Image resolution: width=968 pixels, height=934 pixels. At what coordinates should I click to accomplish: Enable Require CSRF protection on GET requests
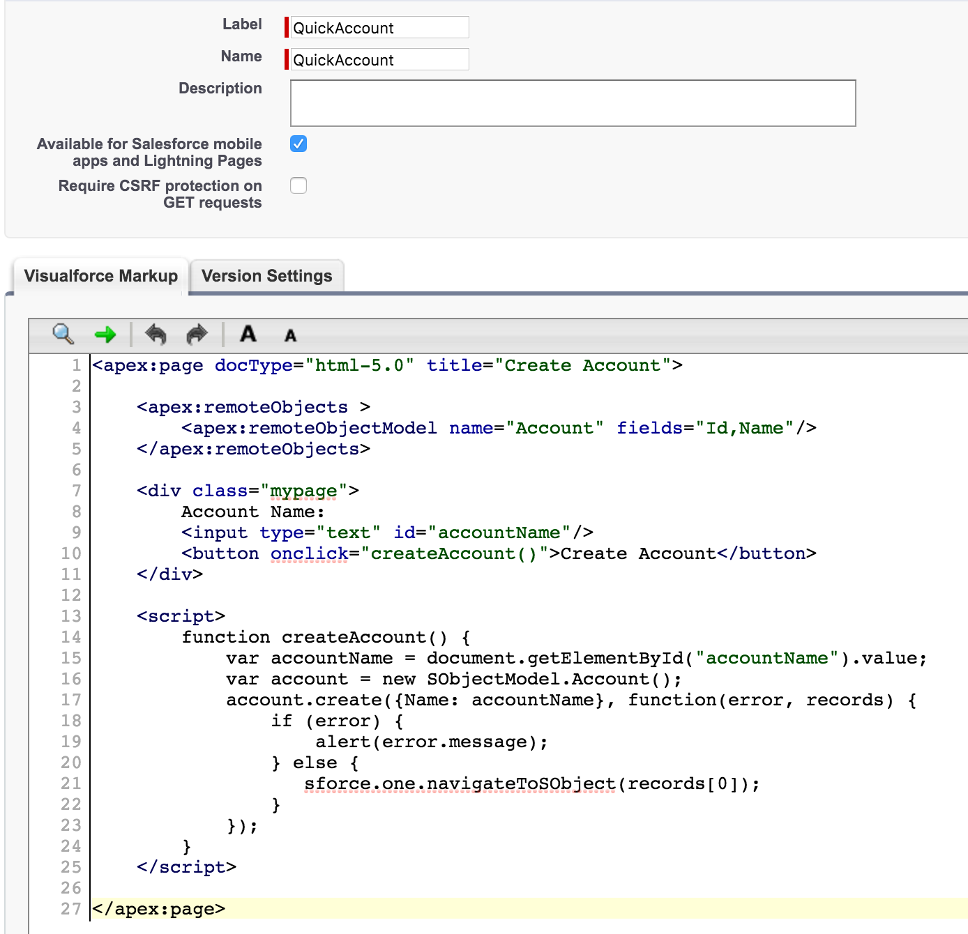point(298,185)
